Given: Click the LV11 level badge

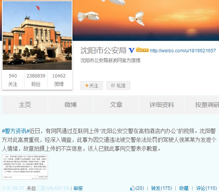Looking at the screenshot, I should click(x=142, y=50).
